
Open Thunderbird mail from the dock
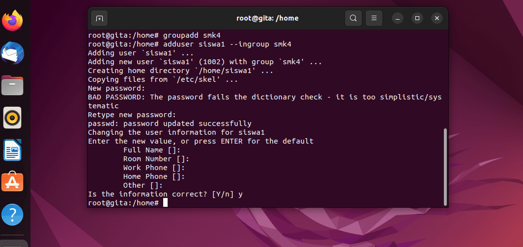[13, 53]
